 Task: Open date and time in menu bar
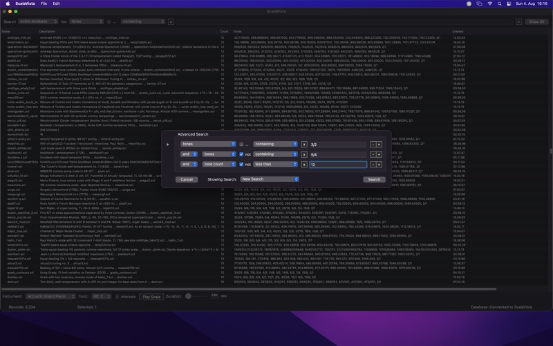tap(532, 3)
